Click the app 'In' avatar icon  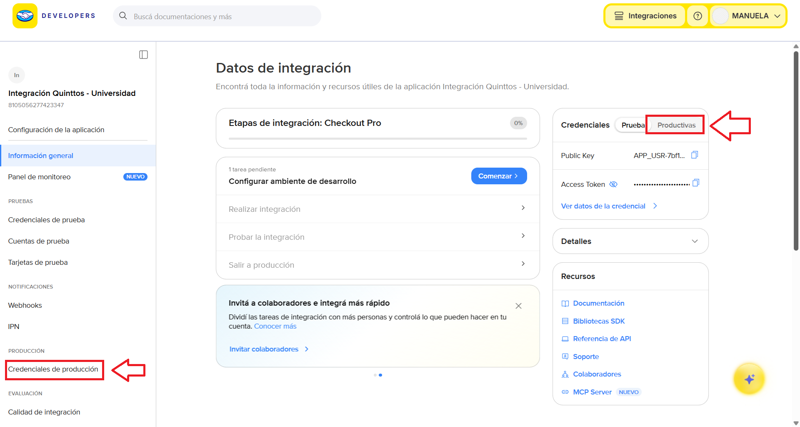coord(17,75)
